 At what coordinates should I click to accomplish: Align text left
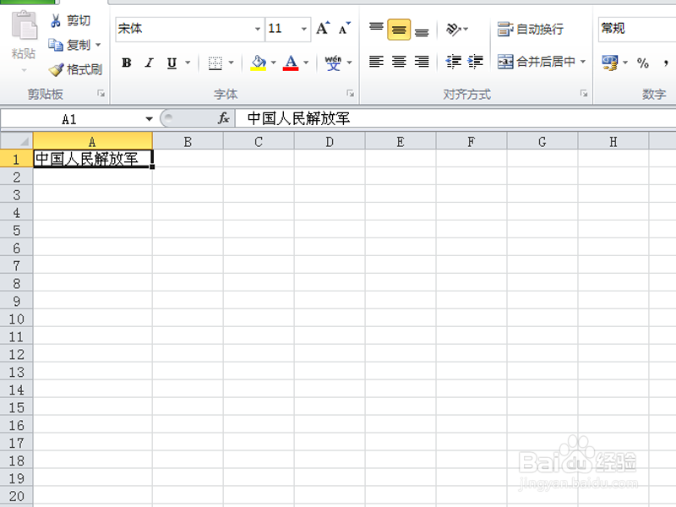coord(376,62)
